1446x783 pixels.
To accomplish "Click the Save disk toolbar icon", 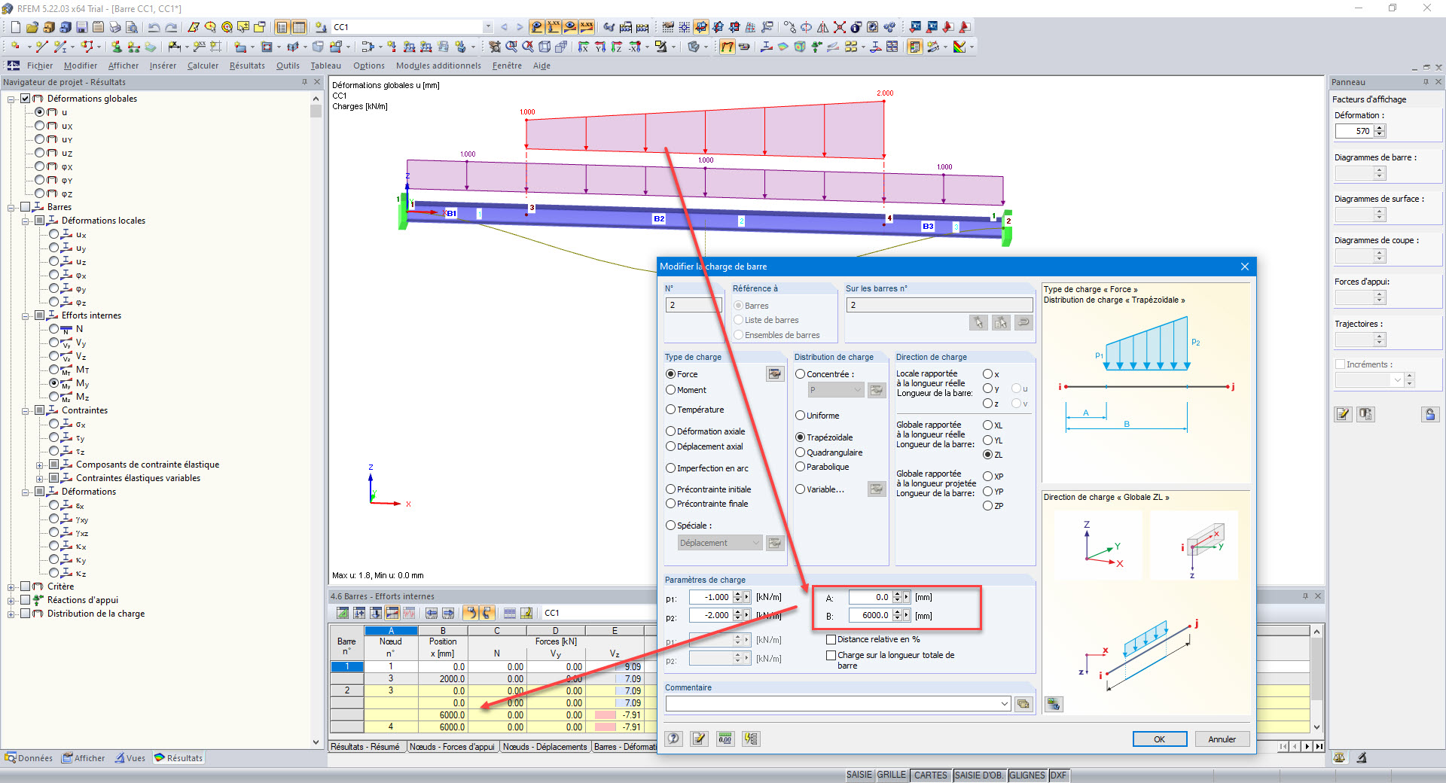I will [82, 27].
